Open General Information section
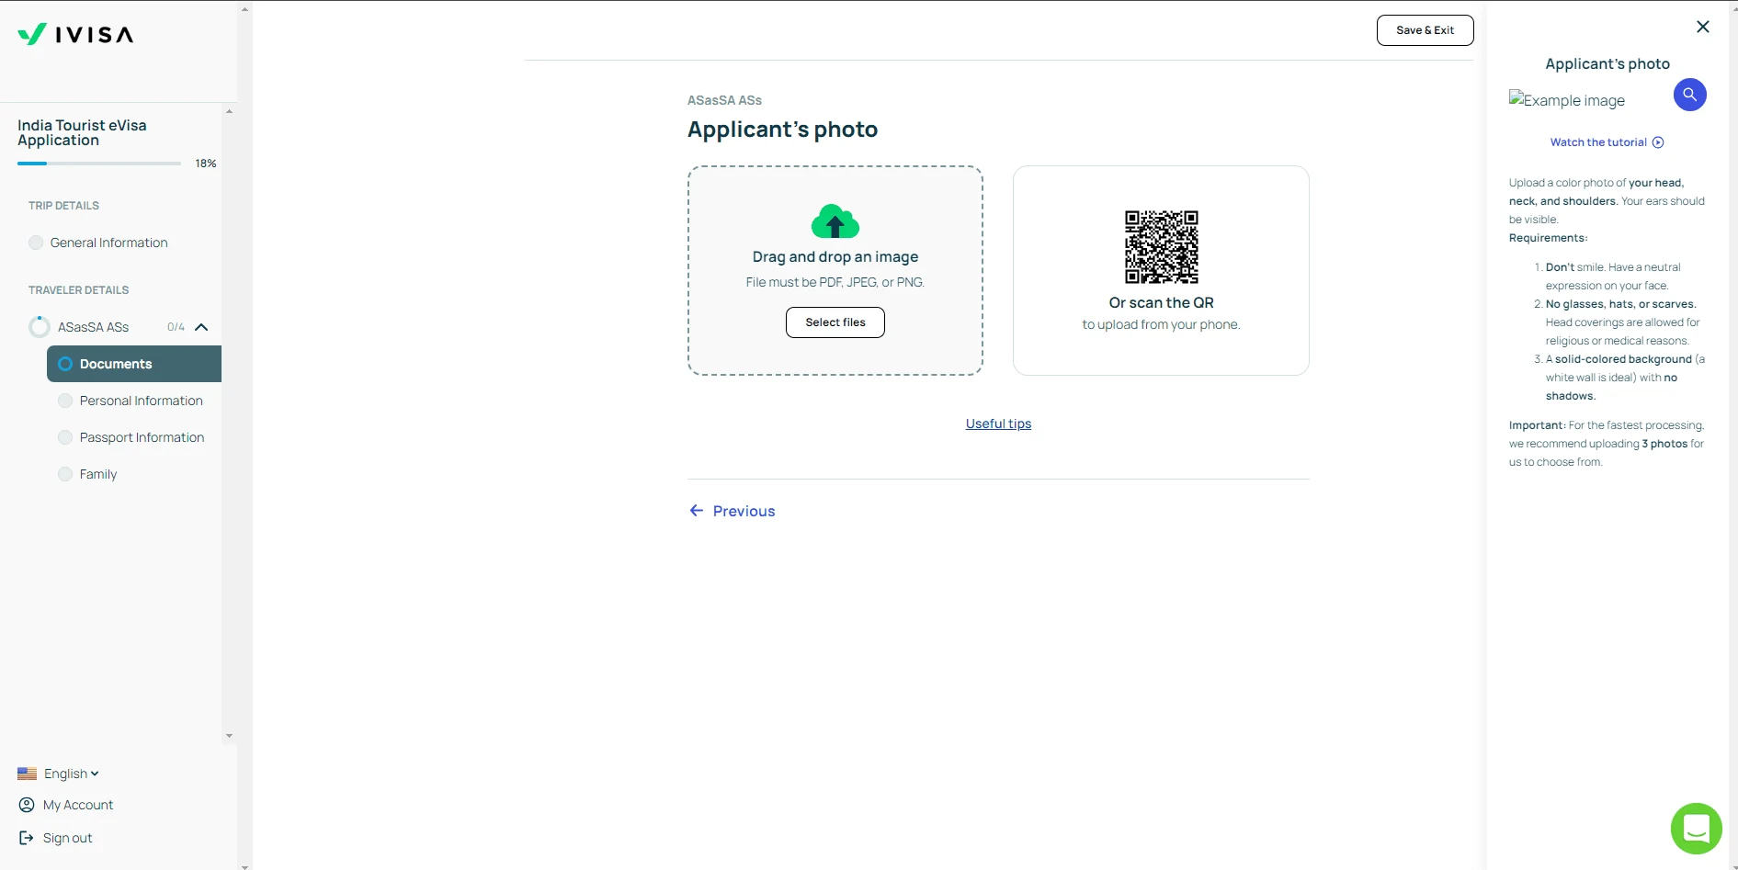The image size is (1738, 870). click(x=109, y=243)
